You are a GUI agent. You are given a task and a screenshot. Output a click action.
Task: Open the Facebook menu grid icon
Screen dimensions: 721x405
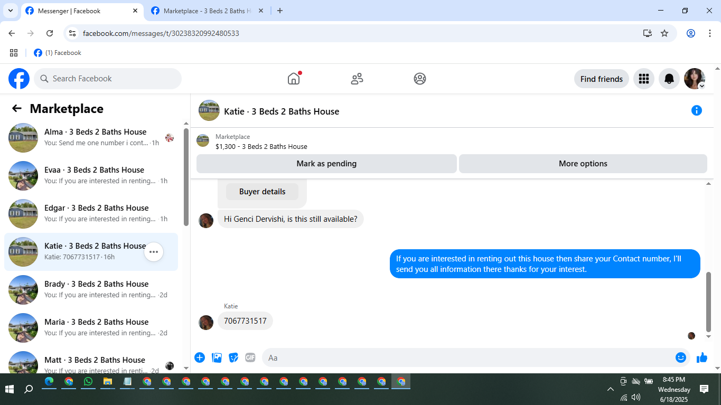(643, 79)
